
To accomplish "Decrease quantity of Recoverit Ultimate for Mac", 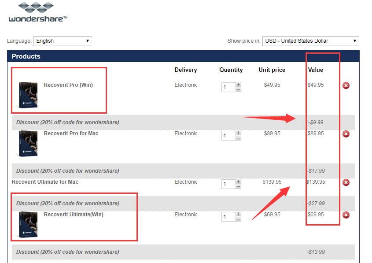I will (239, 186).
